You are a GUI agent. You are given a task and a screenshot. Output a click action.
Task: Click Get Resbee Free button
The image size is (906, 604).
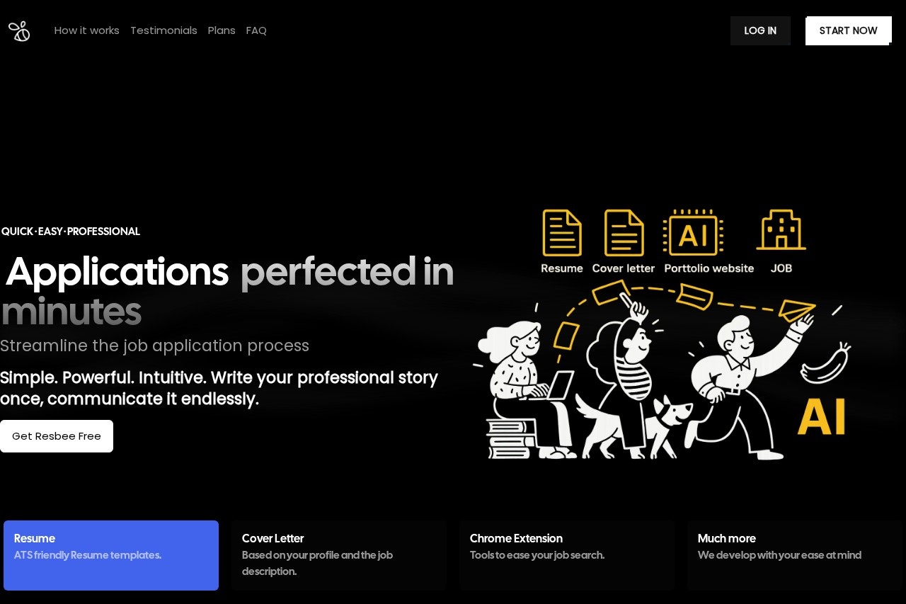[x=57, y=436]
